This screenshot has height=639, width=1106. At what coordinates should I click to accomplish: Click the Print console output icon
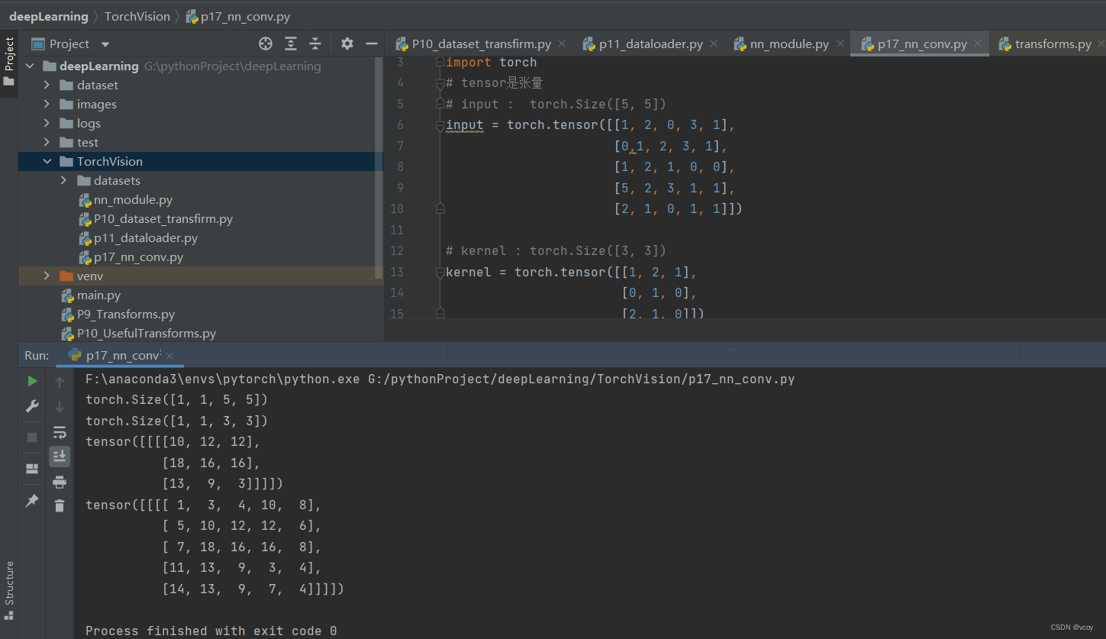pos(60,482)
